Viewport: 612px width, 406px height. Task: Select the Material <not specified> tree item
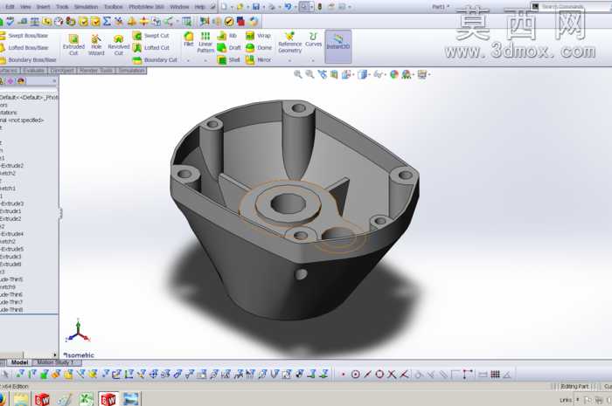tap(22, 120)
